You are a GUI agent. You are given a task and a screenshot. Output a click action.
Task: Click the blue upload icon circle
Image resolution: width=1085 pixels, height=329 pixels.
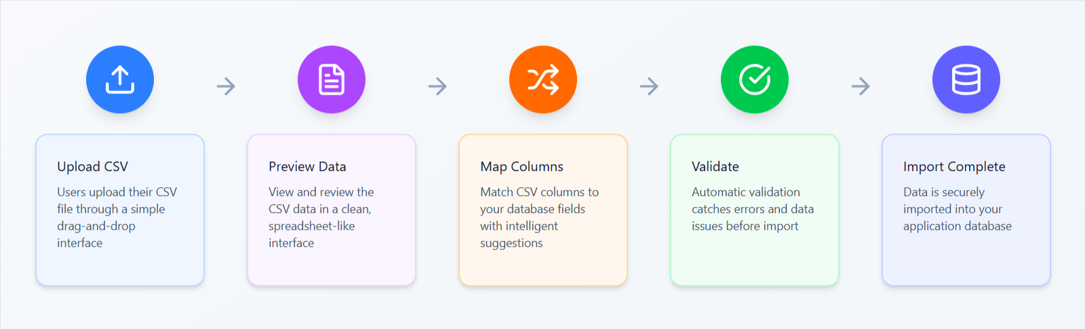120,79
